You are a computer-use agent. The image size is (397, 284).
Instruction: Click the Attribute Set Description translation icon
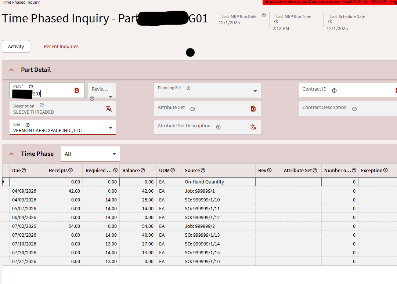click(253, 127)
